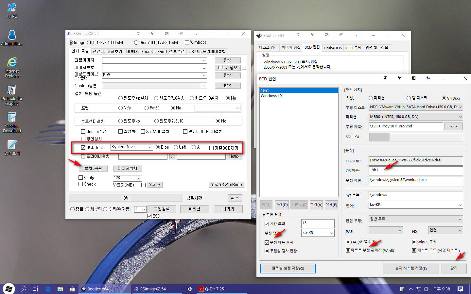The width and height of the screenshot is (471, 294).
Task: Open the Portable for Graphic desktop shortcut
Action: [12, 95]
